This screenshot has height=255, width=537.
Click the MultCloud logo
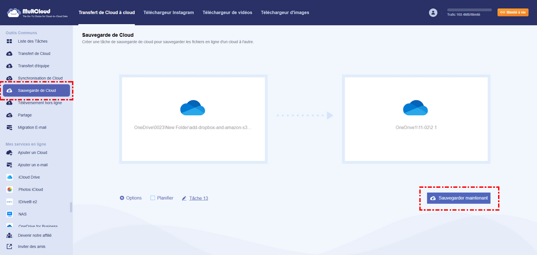(36, 13)
